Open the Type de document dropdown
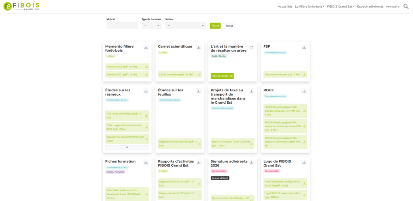 pyautogui.click(x=151, y=25)
